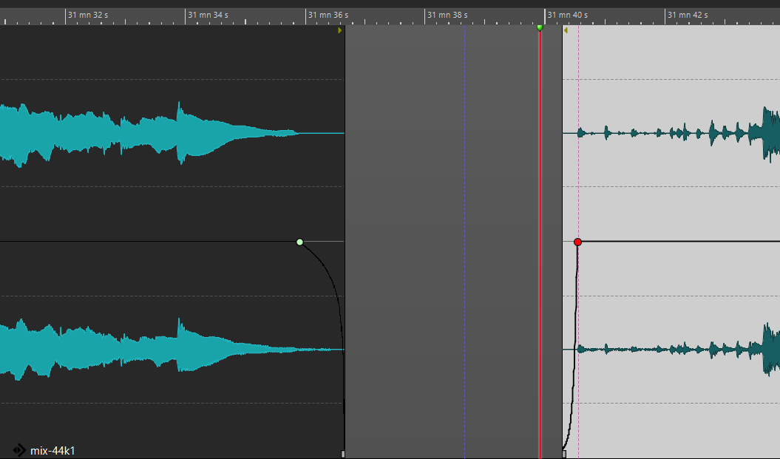Click the yellow end marker triangle of left clip
This screenshot has width=780, height=459.
point(340,30)
